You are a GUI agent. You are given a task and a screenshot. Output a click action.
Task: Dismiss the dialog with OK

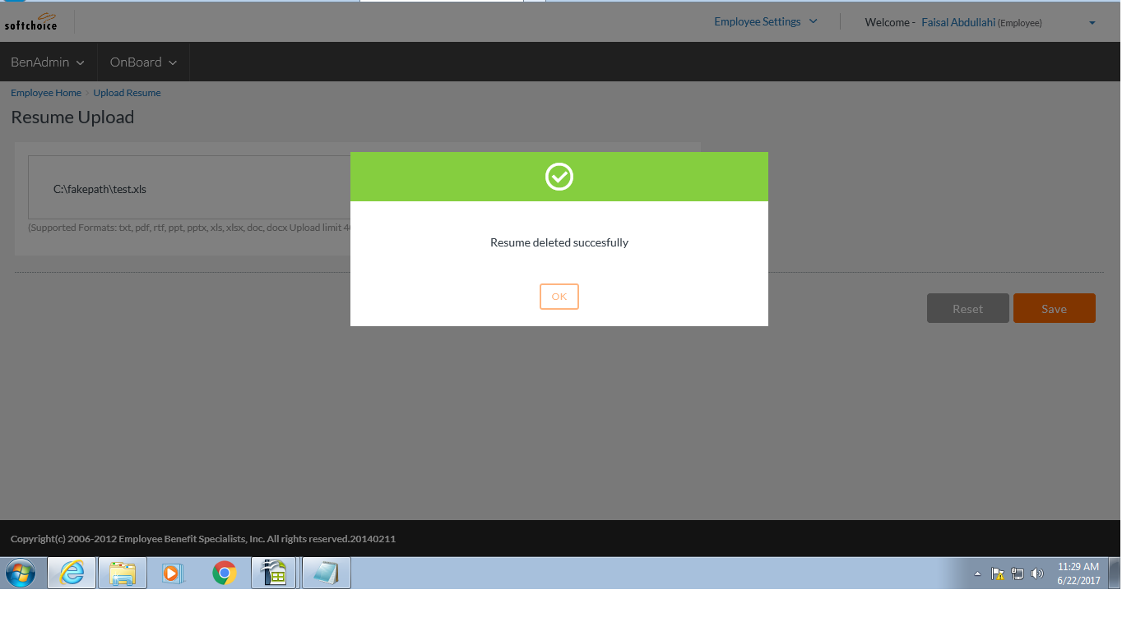(x=559, y=297)
